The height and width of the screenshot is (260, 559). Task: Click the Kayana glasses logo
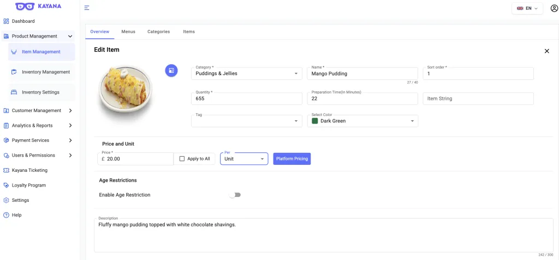pyautogui.click(x=25, y=6)
